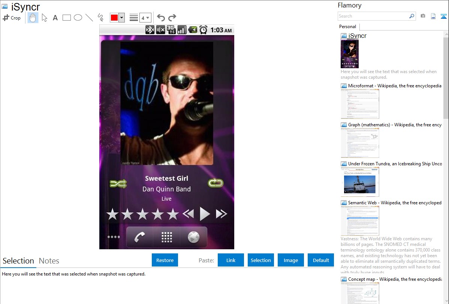Viewport: 449px width, 304px height.
Task: Undo the last annotation
Action: 161,18
